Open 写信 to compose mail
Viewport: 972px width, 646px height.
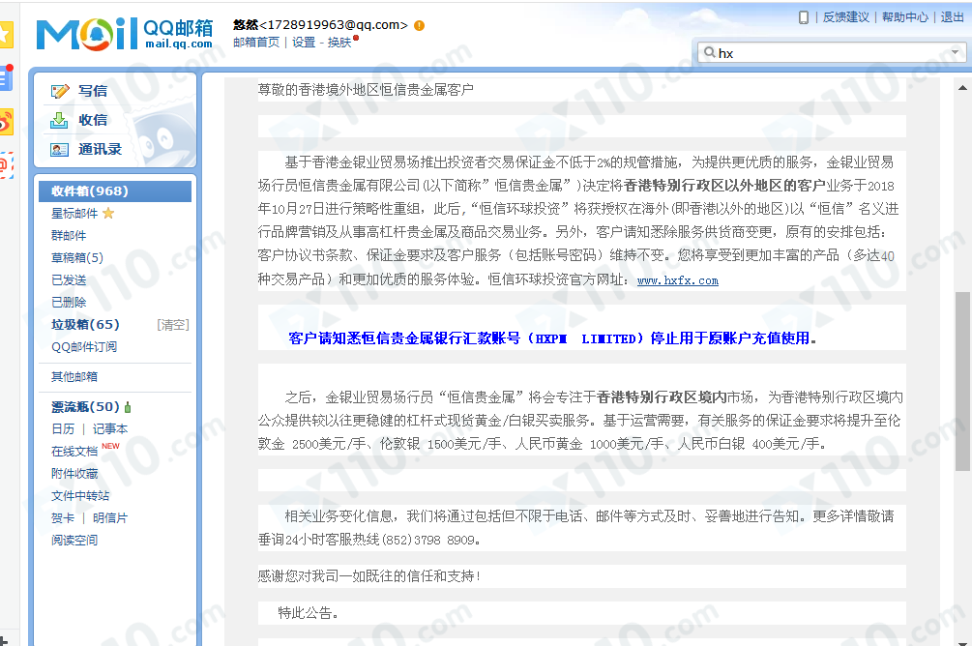point(93,91)
